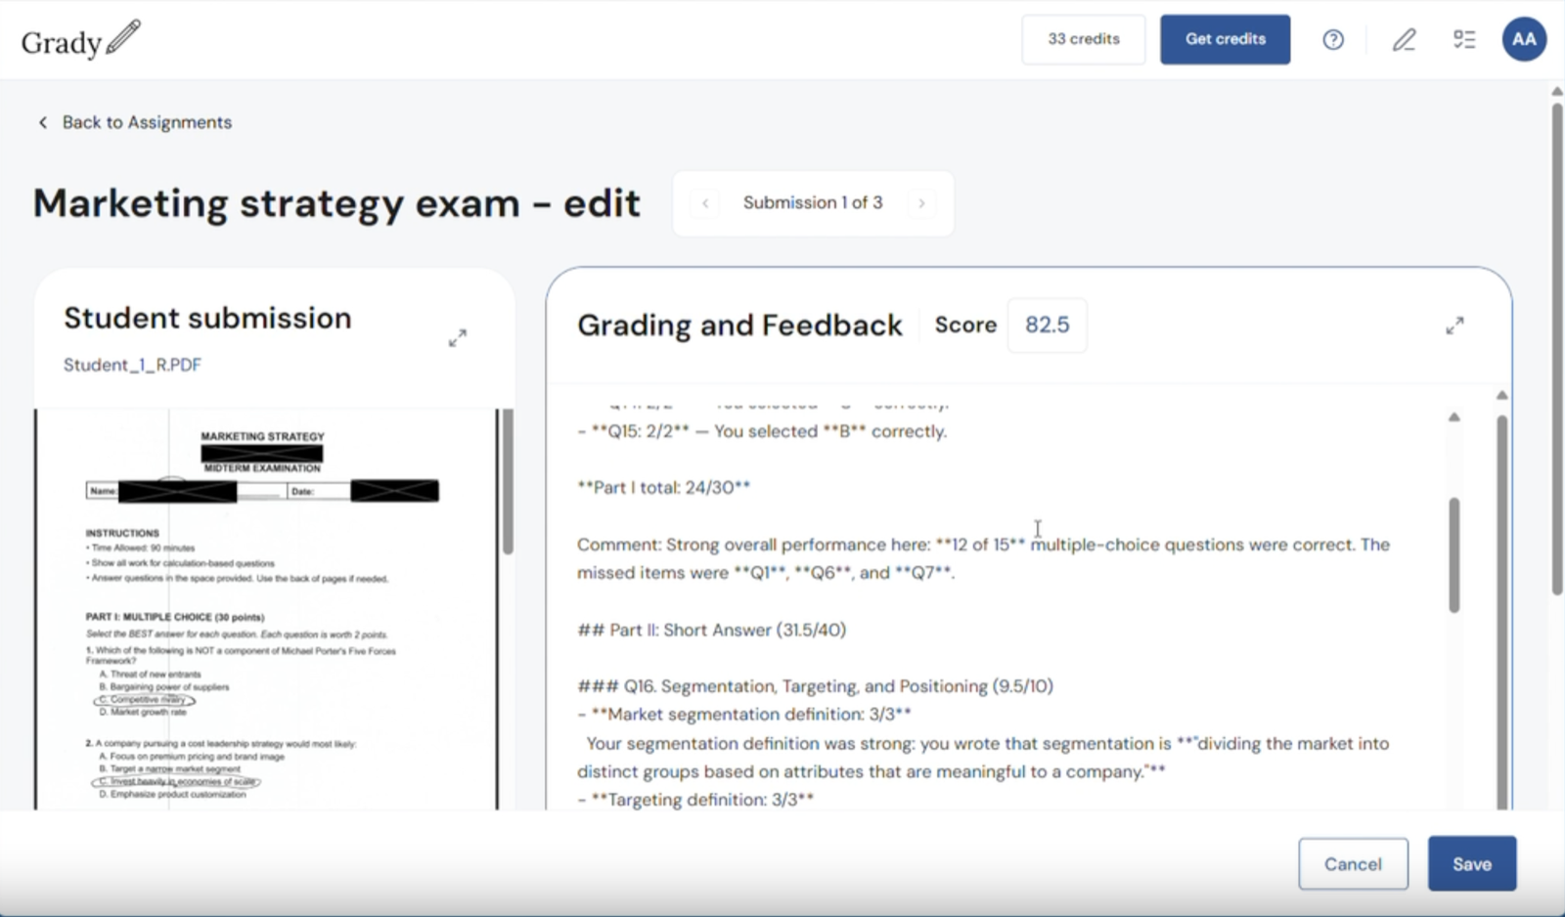Open Student_1_R.PDF file link

pyautogui.click(x=132, y=365)
